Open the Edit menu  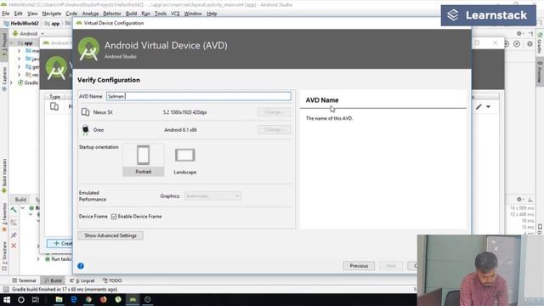point(18,14)
